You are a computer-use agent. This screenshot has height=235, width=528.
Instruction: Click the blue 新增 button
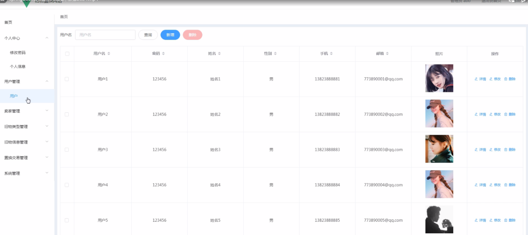[x=170, y=35]
